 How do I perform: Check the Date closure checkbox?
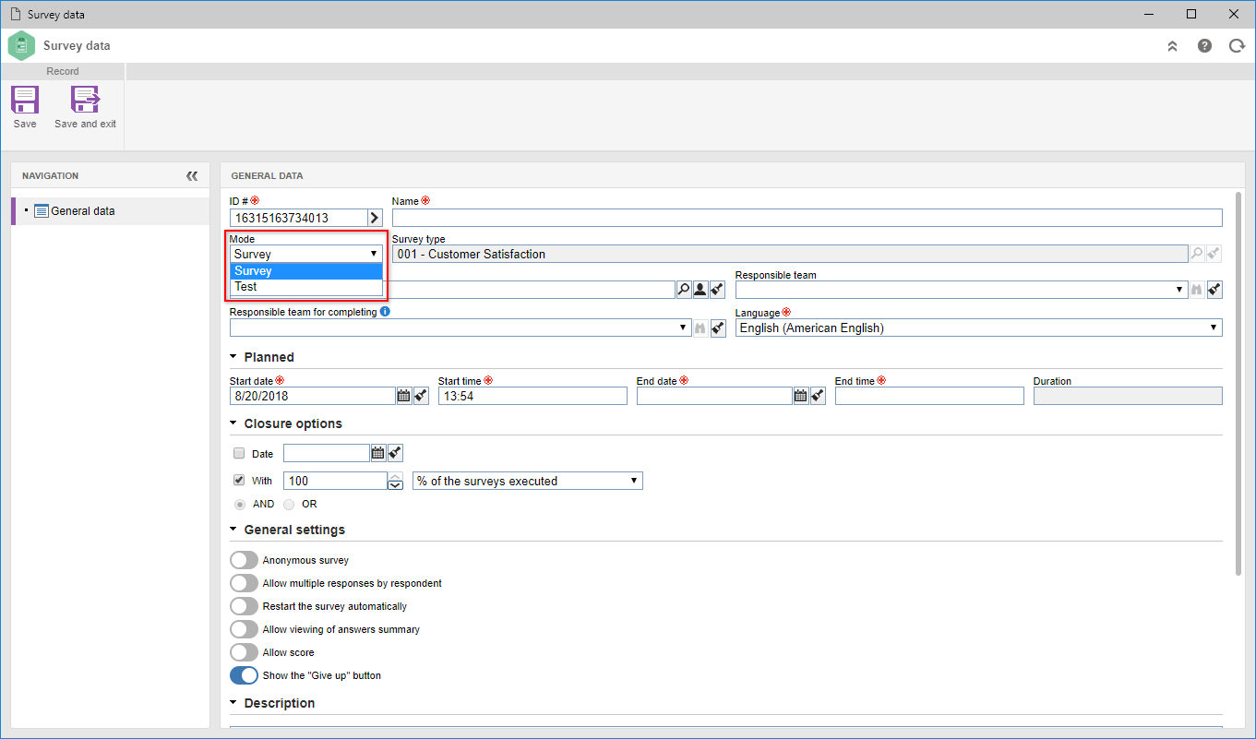click(x=239, y=453)
